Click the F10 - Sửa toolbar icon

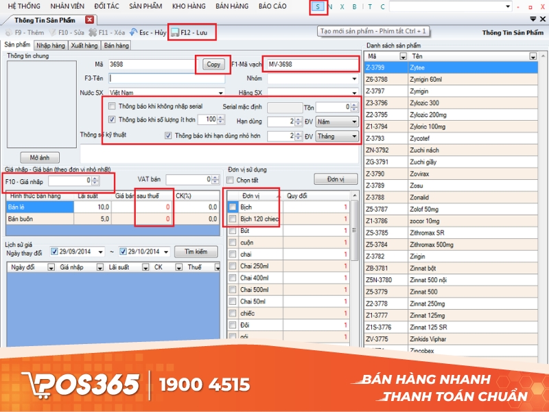[52, 32]
